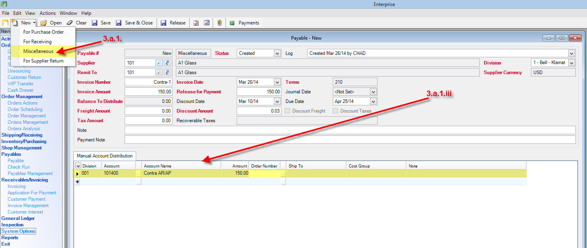Click the Open folder toolbar icon
The image size is (587, 248).
point(44,23)
